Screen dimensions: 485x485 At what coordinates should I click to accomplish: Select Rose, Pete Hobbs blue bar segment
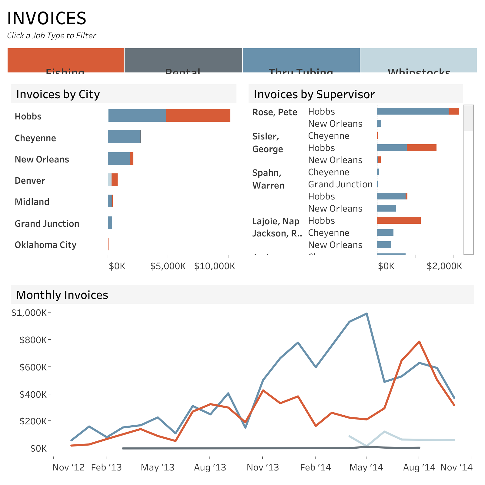tap(413, 111)
